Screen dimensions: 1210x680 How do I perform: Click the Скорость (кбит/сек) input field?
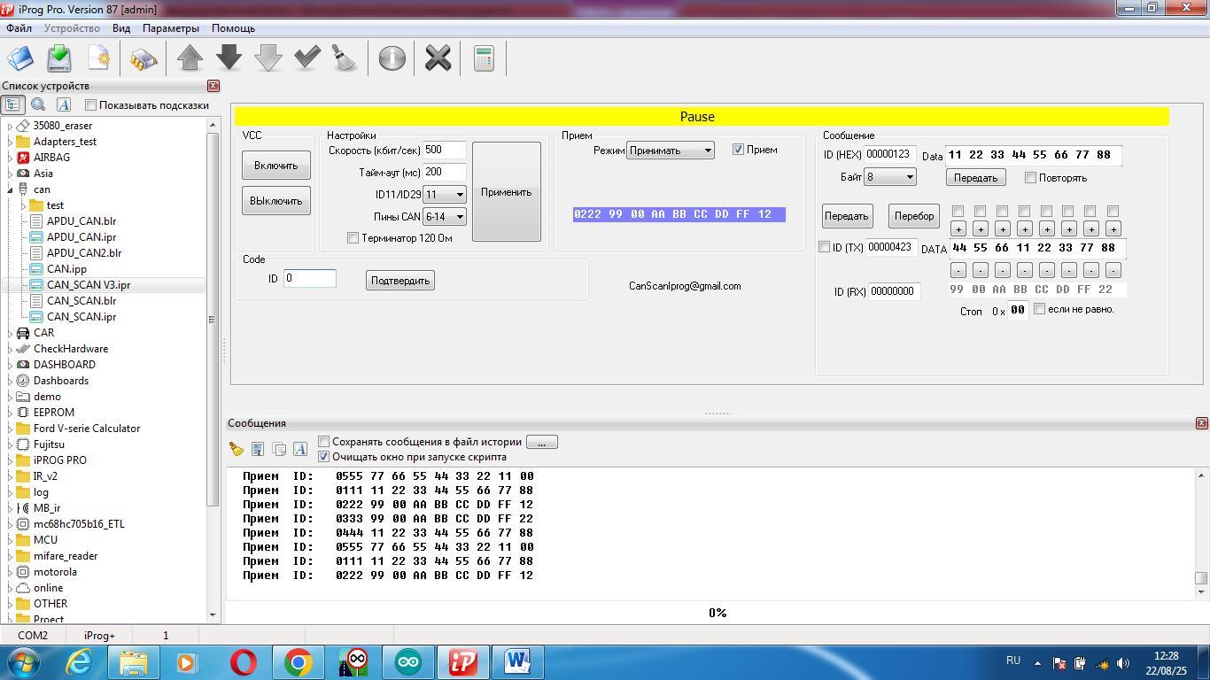point(445,150)
